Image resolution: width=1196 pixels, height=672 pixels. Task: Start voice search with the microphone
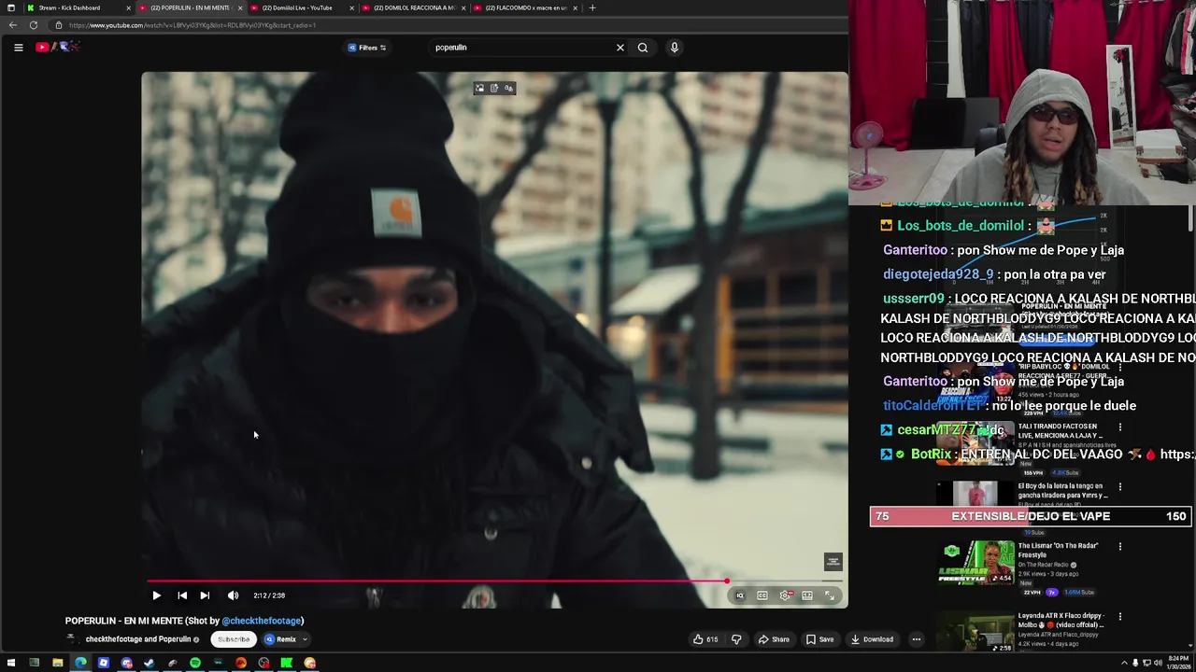click(674, 48)
